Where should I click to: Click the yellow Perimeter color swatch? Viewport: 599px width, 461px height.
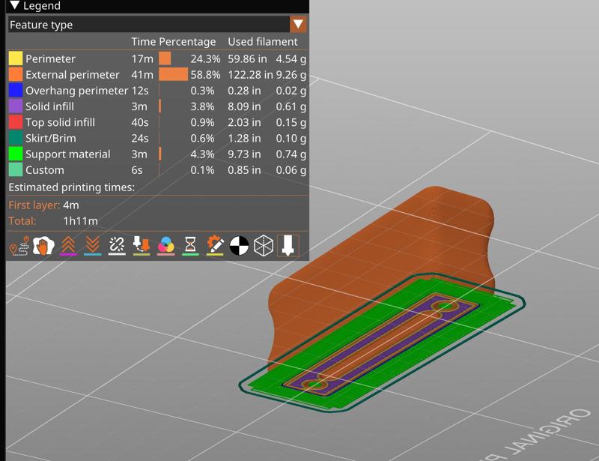coord(15,58)
